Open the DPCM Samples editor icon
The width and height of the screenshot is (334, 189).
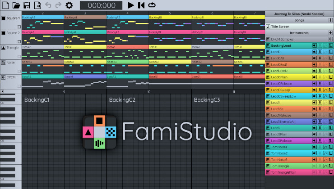coord(330,39)
